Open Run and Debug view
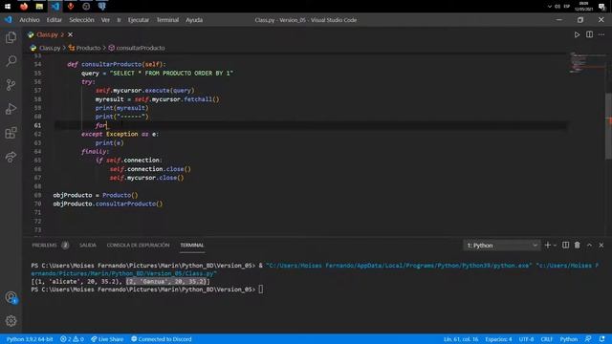 coord(11,109)
